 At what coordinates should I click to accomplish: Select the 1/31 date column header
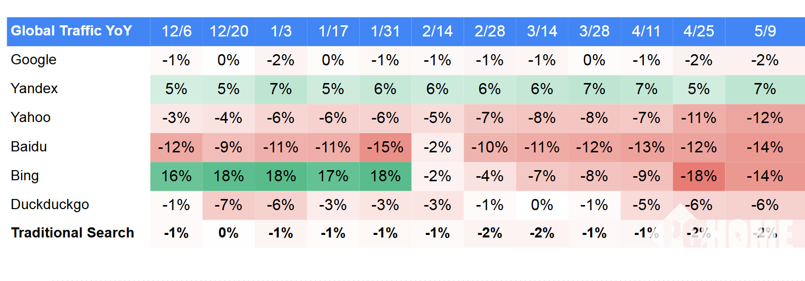pos(385,31)
